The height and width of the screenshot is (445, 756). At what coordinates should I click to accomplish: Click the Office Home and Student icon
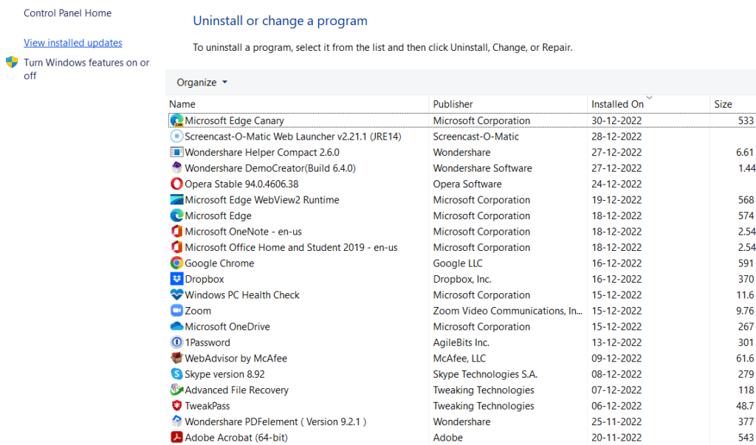point(177,247)
